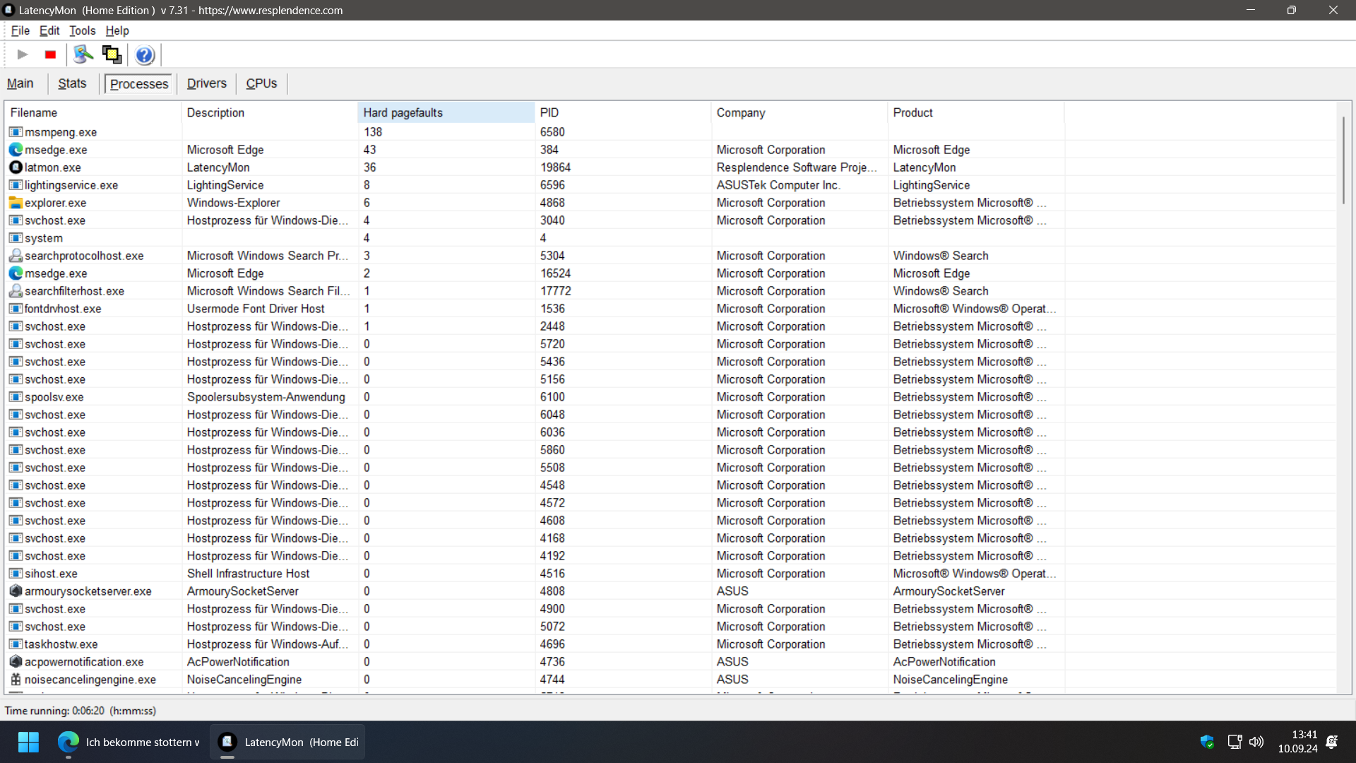Click the latmon.exe process icon
The width and height of the screenshot is (1356, 763).
16,167
